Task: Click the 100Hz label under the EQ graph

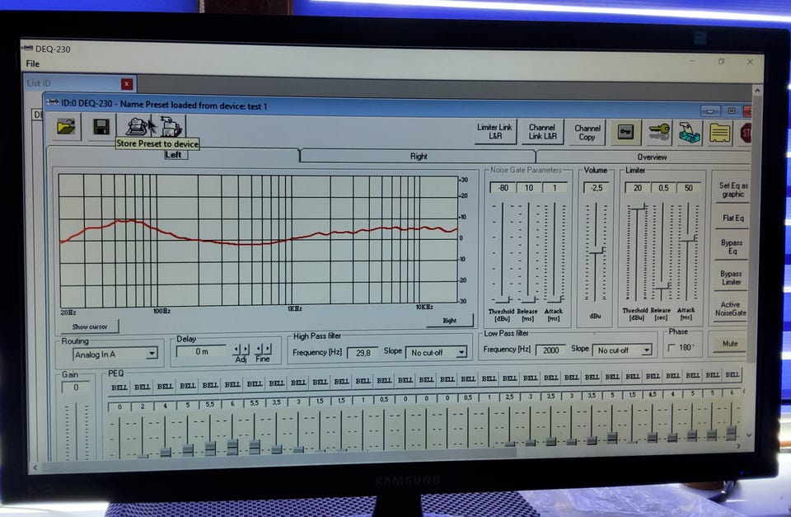Action: (161, 311)
